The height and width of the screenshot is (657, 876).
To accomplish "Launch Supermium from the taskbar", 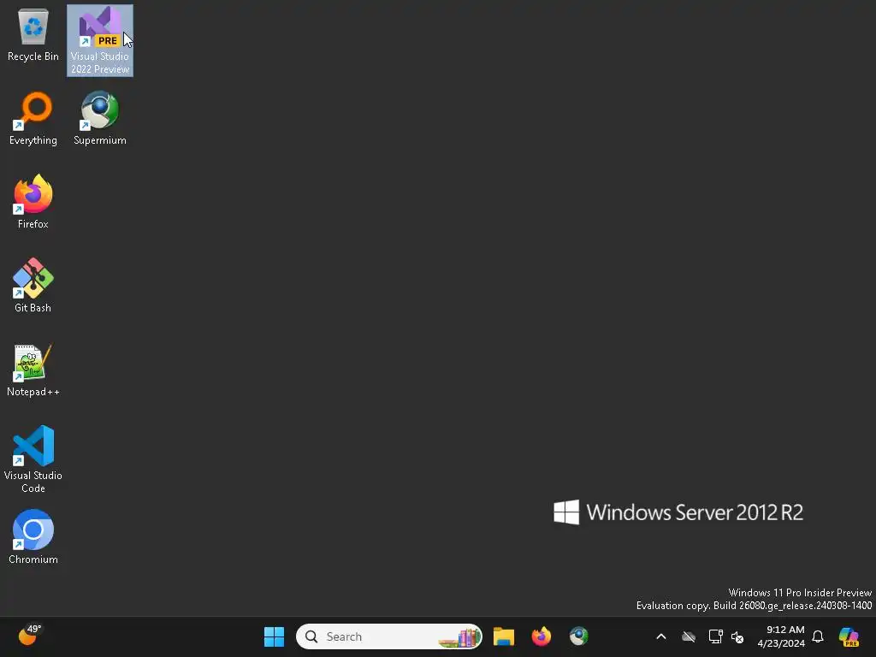I will (x=579, y=636).
